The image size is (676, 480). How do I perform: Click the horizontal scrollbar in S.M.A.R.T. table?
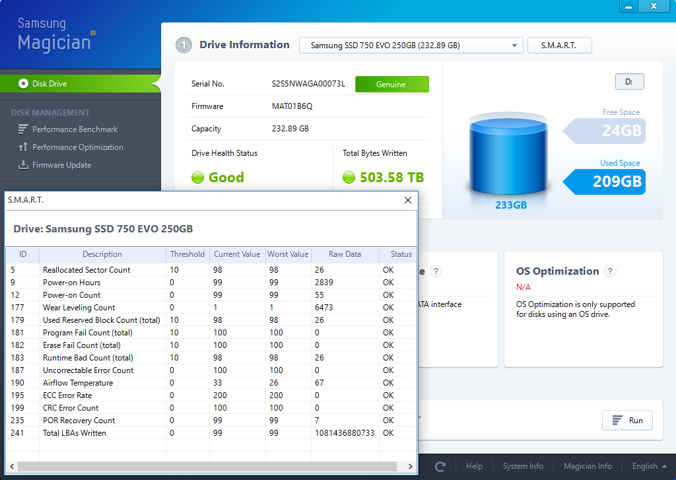207,466
